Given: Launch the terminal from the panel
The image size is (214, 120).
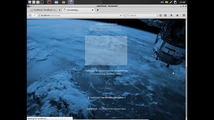Looking at the screenshot, I should coord(42,2).
